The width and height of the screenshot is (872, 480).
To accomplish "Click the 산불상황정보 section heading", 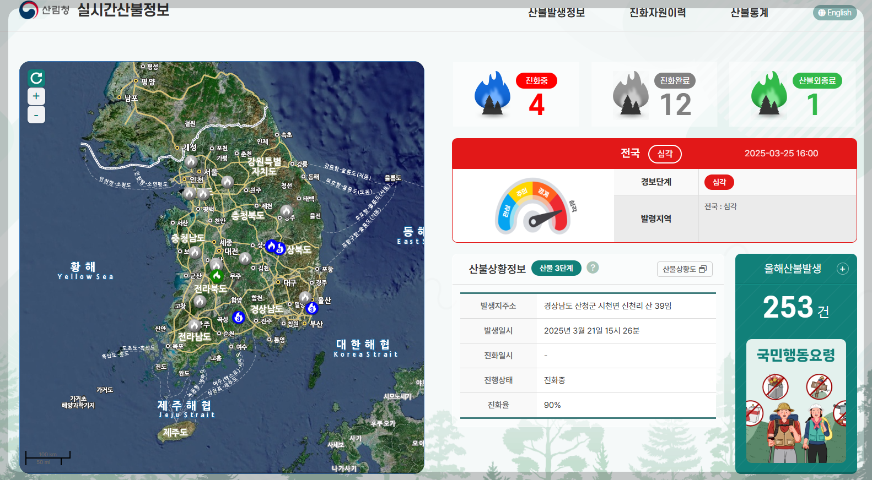I will pos(497,269).
